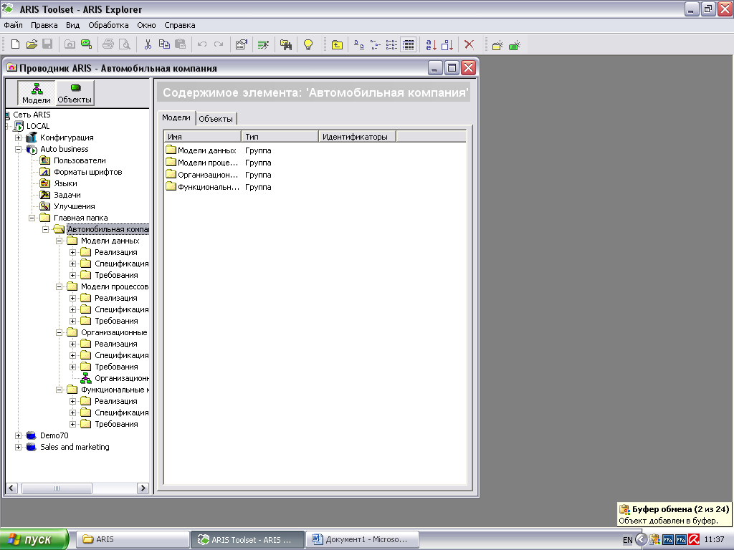Switch to details table view icon
The width and height of the screenshot is (734, 550).
pyautogui.click(x=408, y=44)
